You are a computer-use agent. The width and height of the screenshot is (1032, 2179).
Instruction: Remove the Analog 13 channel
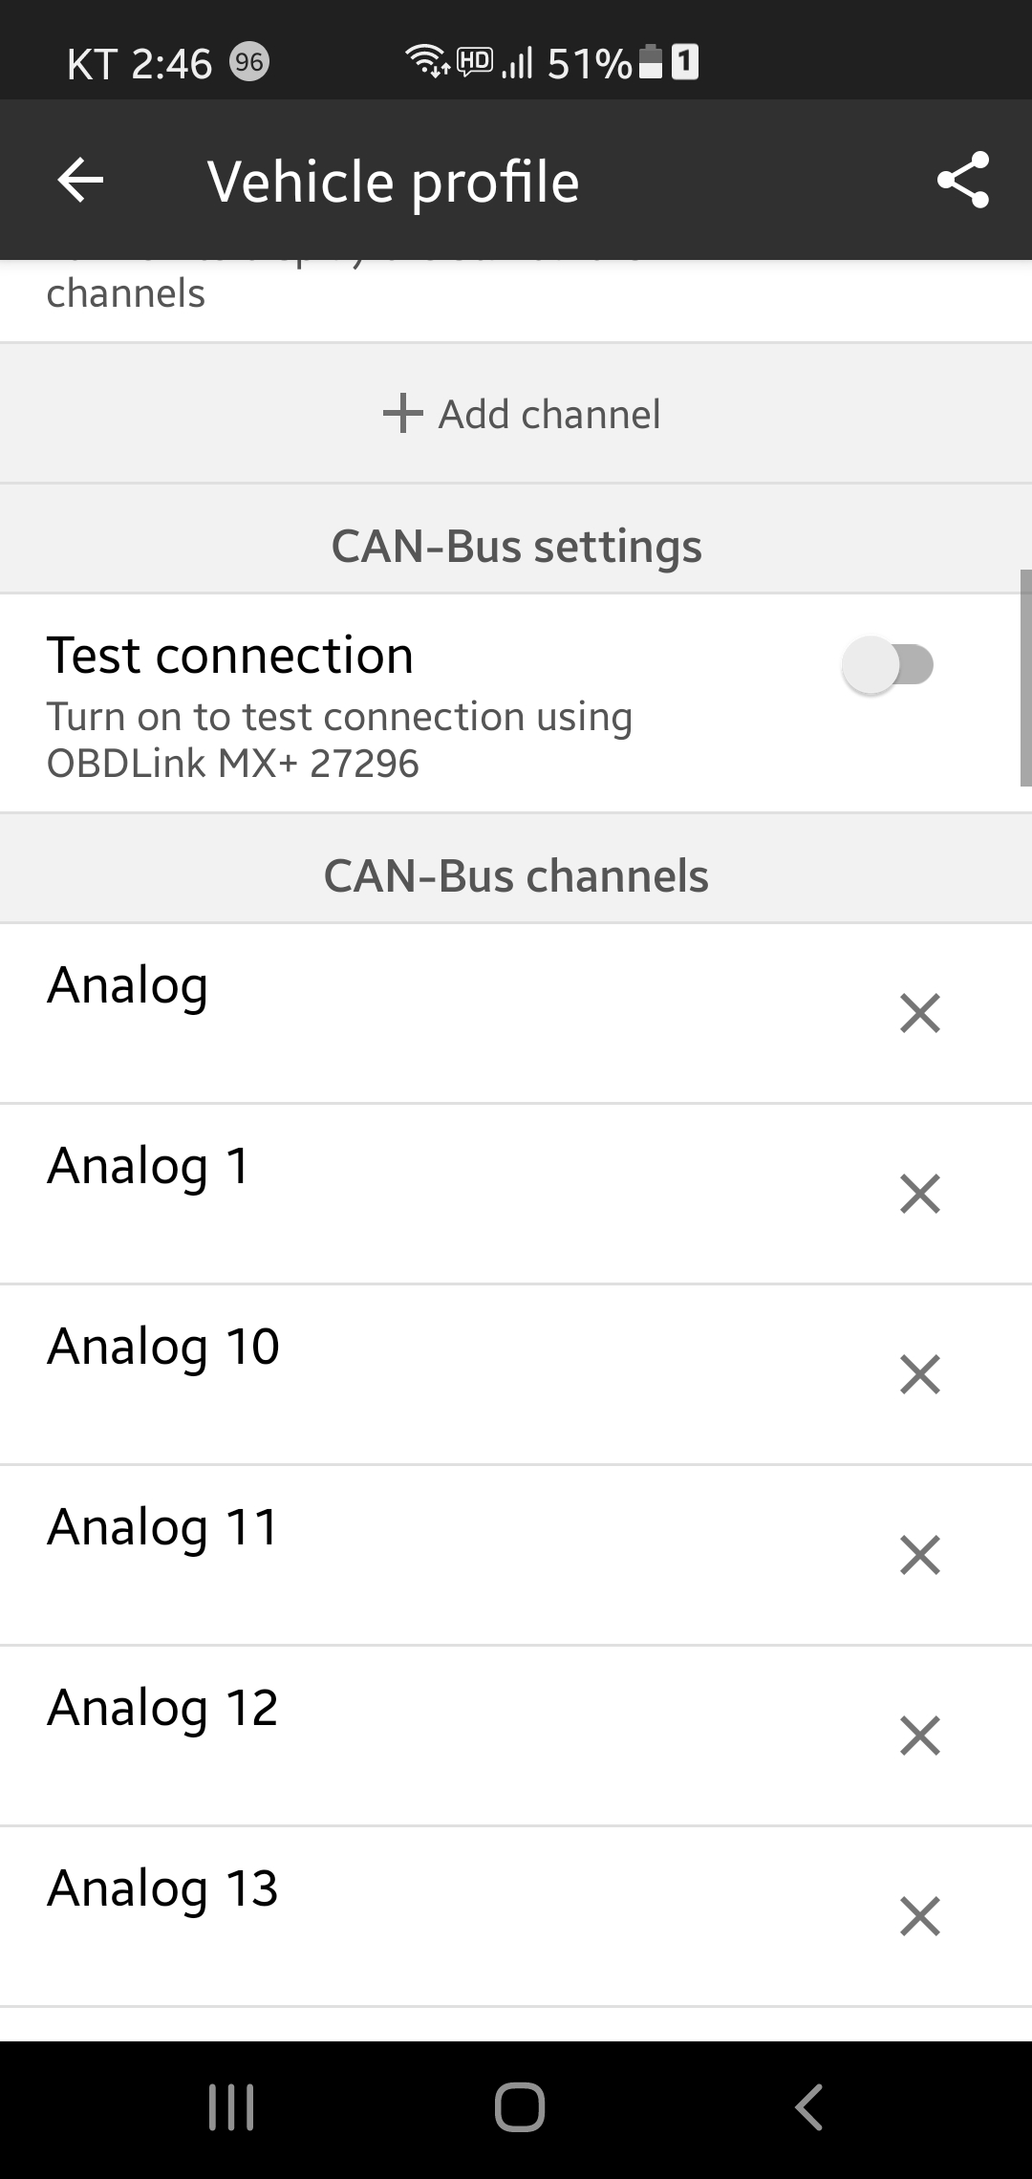click(920, 1916)
